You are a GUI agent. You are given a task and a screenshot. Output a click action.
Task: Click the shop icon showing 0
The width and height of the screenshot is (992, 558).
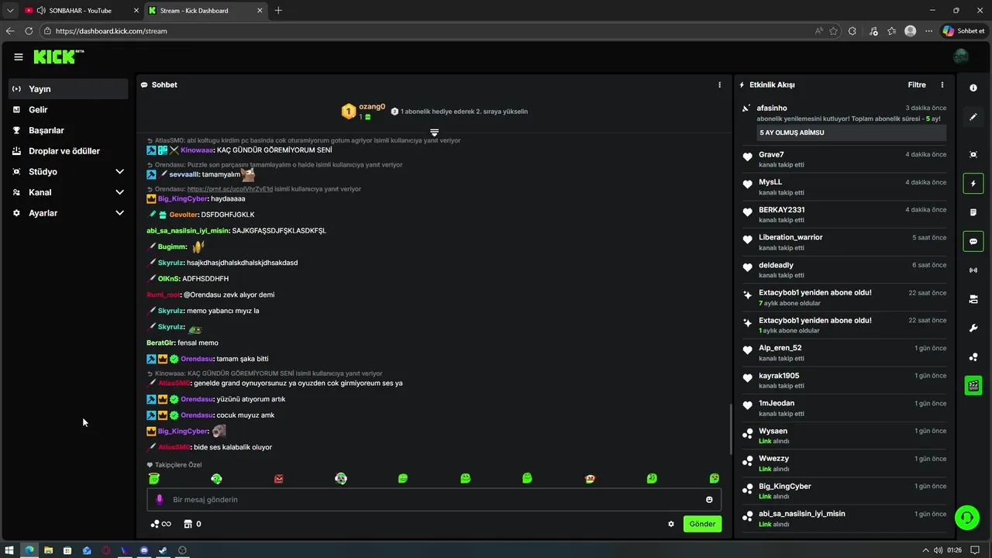(192, 524)
